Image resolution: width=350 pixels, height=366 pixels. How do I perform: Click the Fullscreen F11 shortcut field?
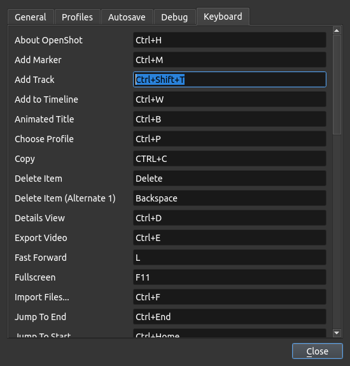[x=230, y=277]
